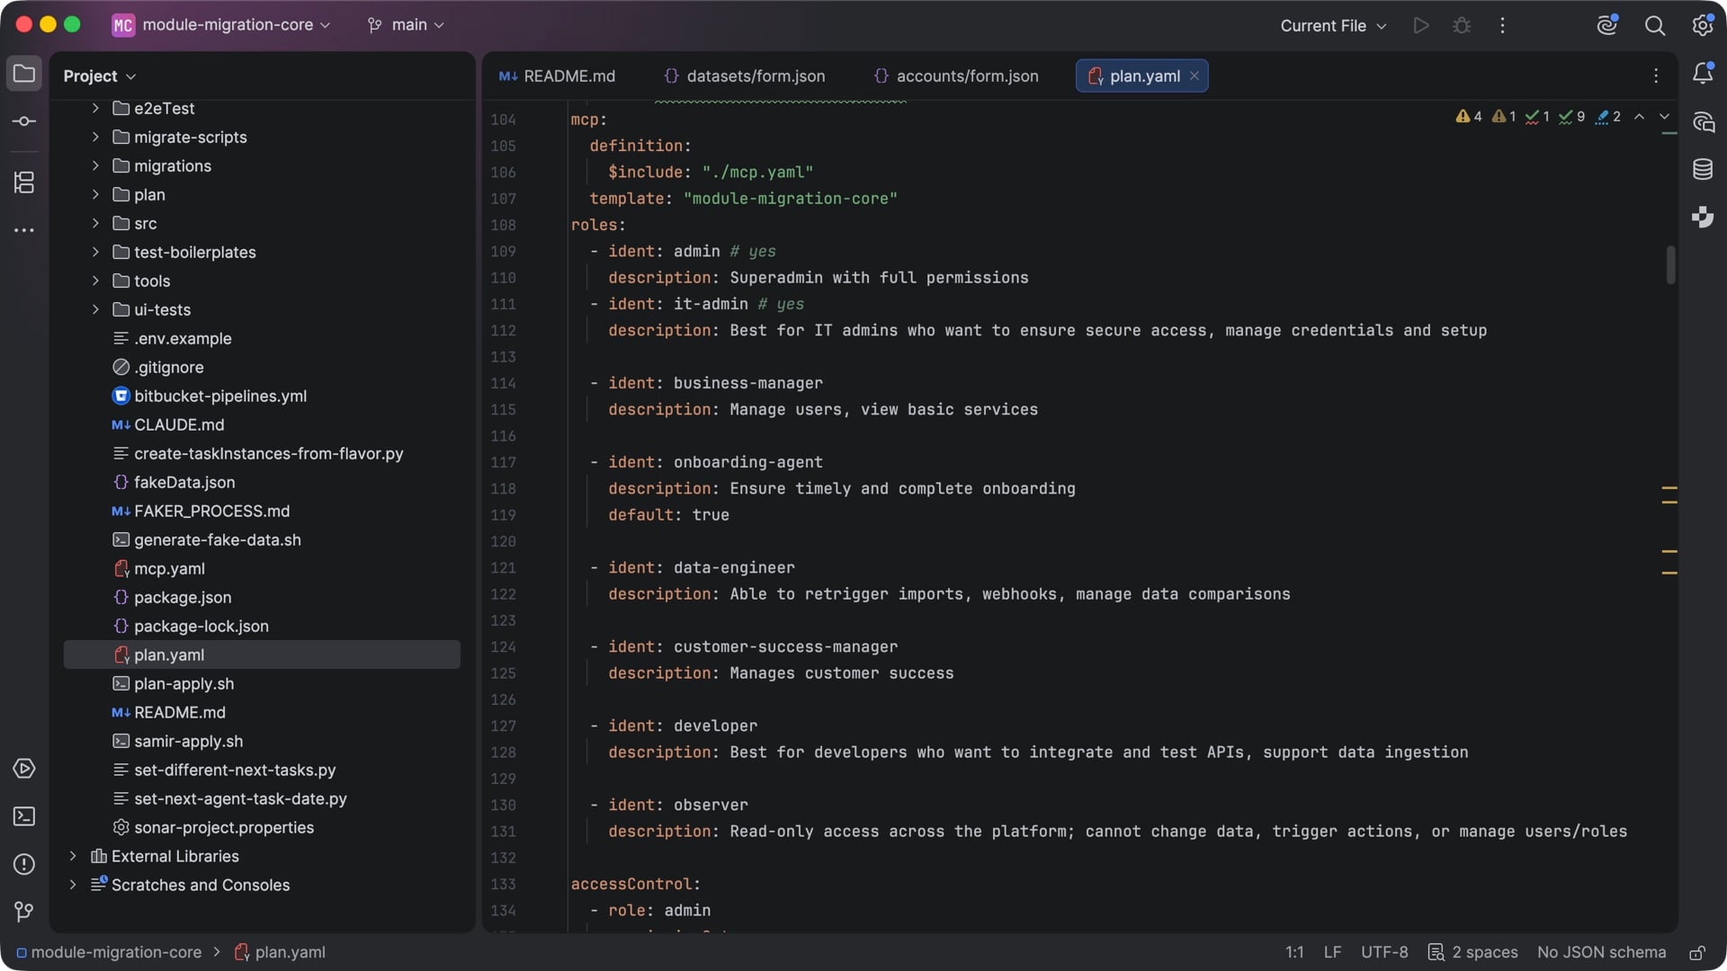Open the plugin tool window below Database
Viewport: 1727px width, 971px height.
click(x=1703, y=217)
